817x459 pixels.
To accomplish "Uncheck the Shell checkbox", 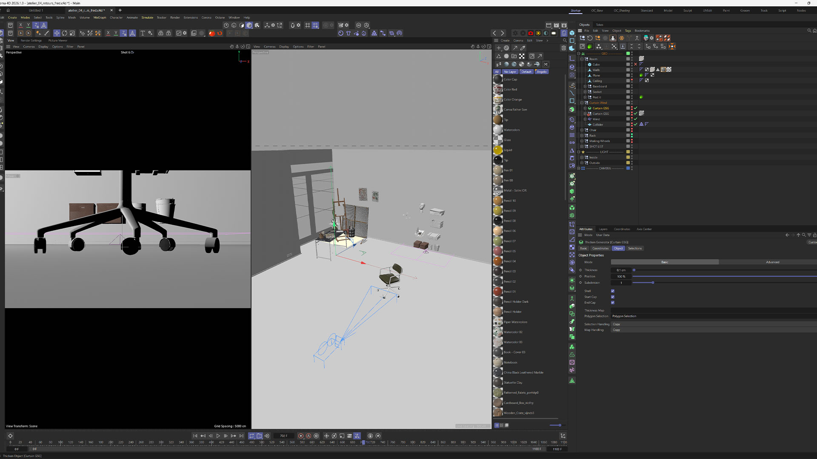I will tap(613, 291).
